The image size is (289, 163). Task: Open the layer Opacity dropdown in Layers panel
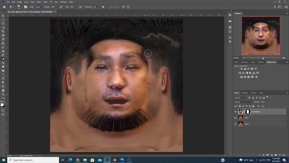coord(266,102)
